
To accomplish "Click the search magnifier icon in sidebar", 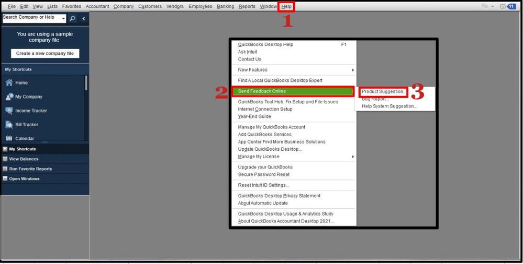I will pos(72,19).
